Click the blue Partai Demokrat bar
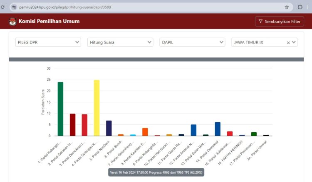Viewport: 312px width, 182px height. coord(218,129)
